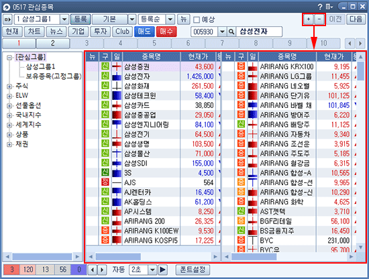Expand the 주식 tree node
The image size is (369, 279).
(x=9, y=87)
